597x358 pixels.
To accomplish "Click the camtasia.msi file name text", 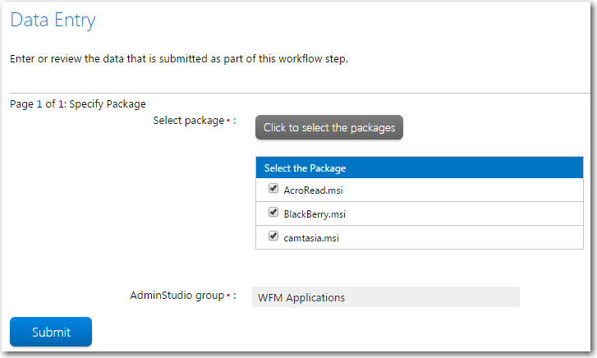I will (x=311, y=238).
